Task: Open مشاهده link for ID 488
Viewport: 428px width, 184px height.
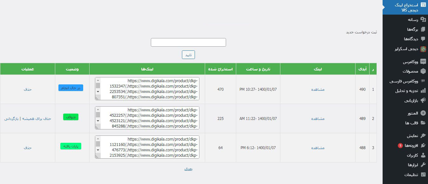Action: coord(318,148)
